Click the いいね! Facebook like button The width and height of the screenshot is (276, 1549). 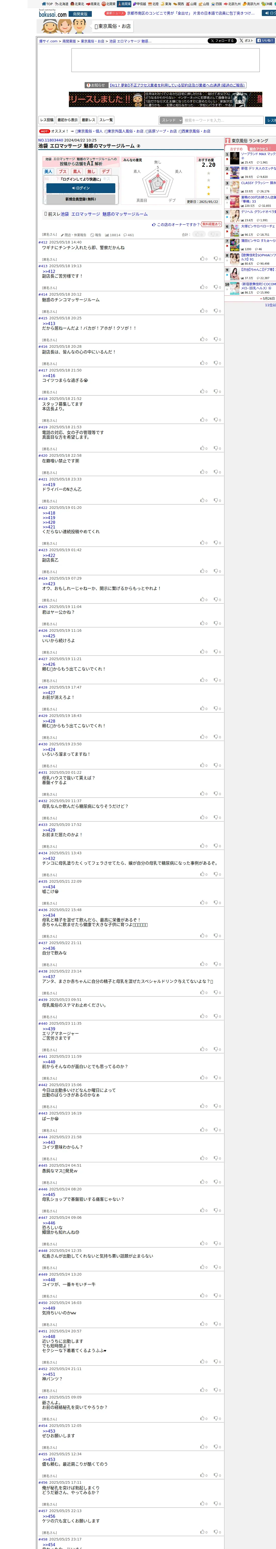click(265, 41)
